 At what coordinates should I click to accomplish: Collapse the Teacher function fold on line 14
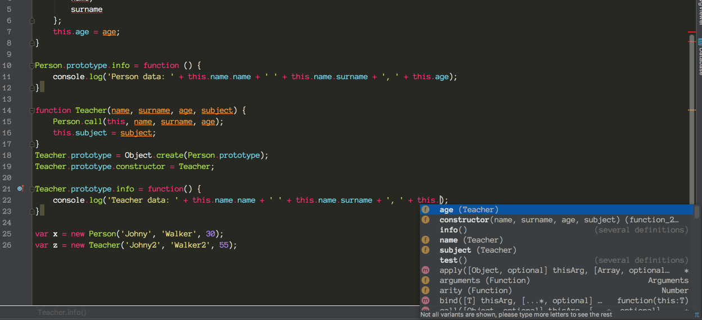point(32,111)
